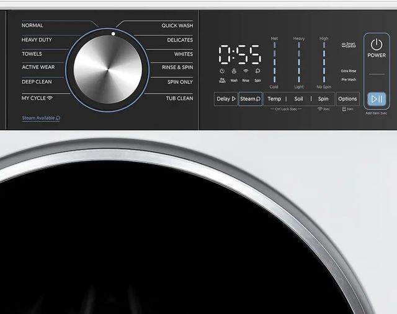Tap the delay clock indicator icon
397x314 pixels.
(x=222, y=71)
